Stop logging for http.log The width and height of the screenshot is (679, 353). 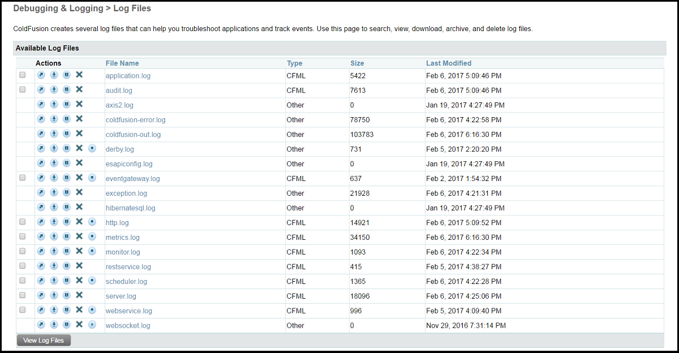click(92, 222)
